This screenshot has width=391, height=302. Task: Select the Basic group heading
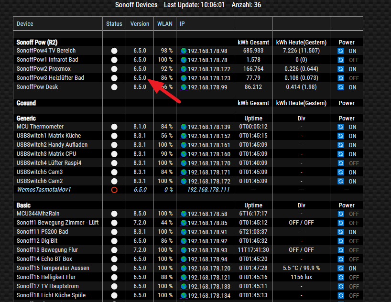(23, 205)
